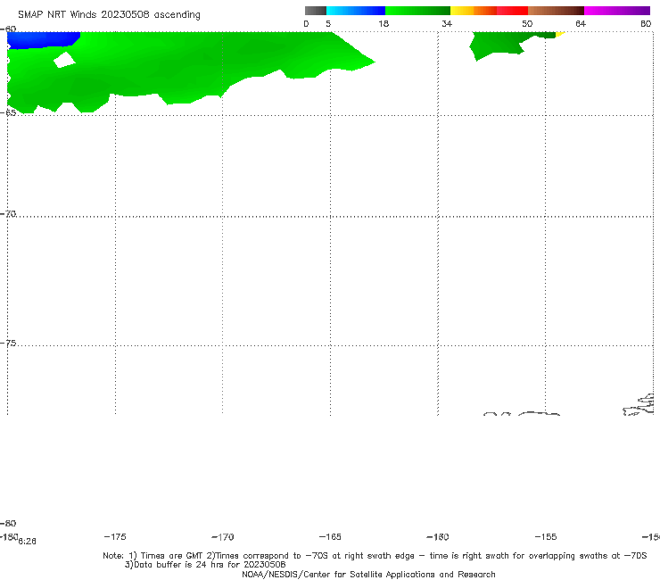Click the longitude label '-170'
Image resolution: width=660 pixels, height=580 pixels.
coord(223,536)
